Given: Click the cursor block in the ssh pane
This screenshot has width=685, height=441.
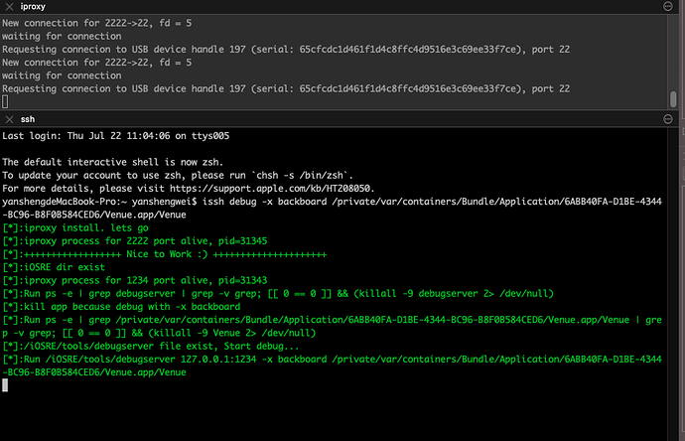Looking at the screenshot, I should (x=6, y=384).
